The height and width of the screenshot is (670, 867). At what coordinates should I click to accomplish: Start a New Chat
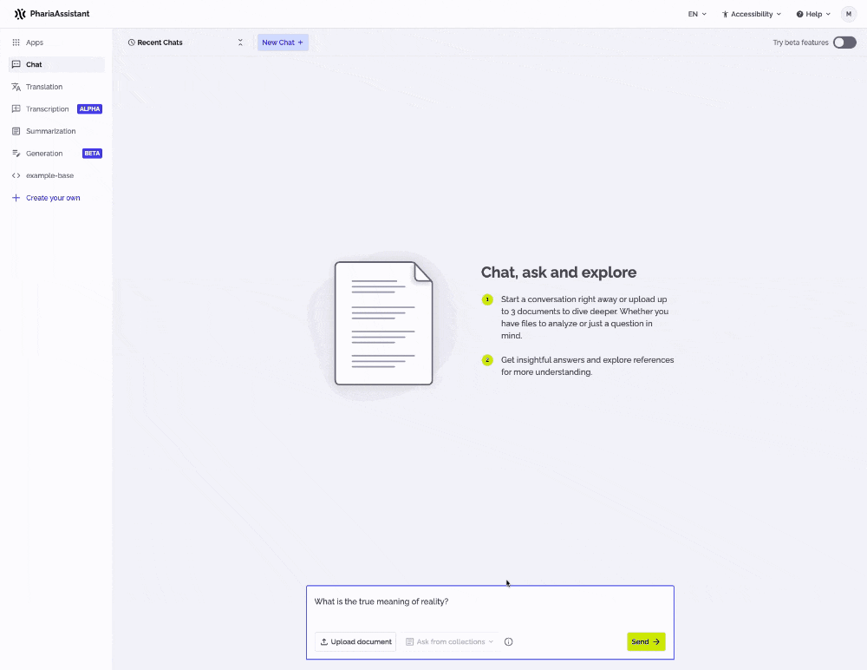click(x=282, y=42)
